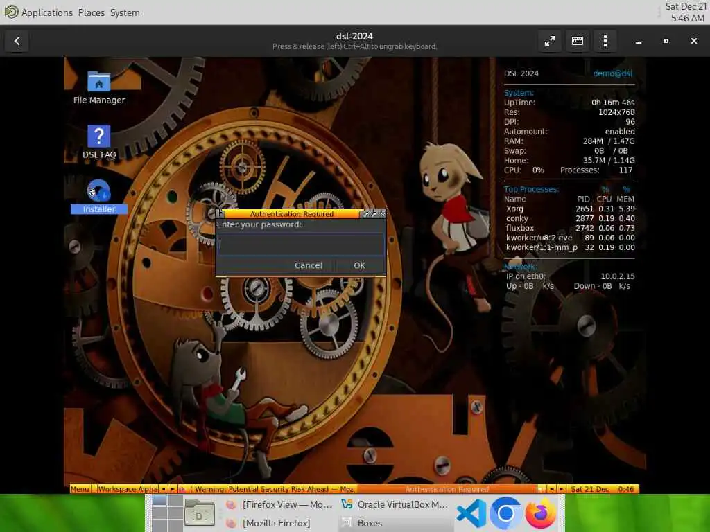Open the System menu

[125, 12]
